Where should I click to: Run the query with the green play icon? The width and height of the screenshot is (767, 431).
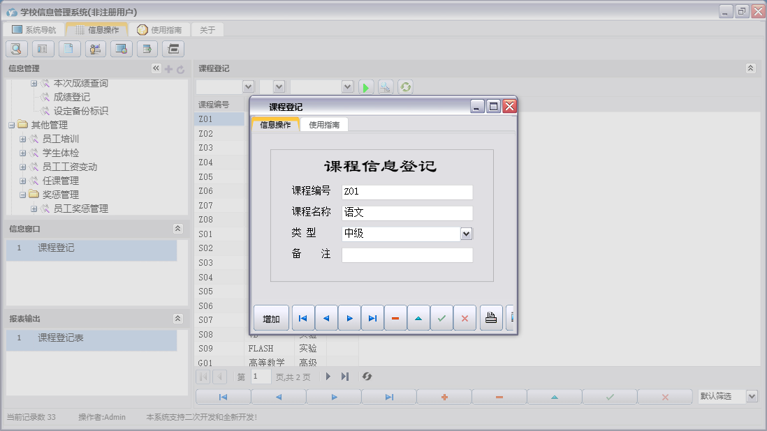pyautogui.click(x=366, y=86)
